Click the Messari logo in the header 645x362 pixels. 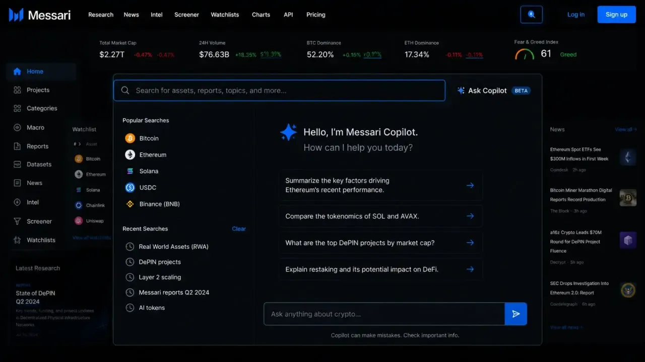[x=40, y=15]
